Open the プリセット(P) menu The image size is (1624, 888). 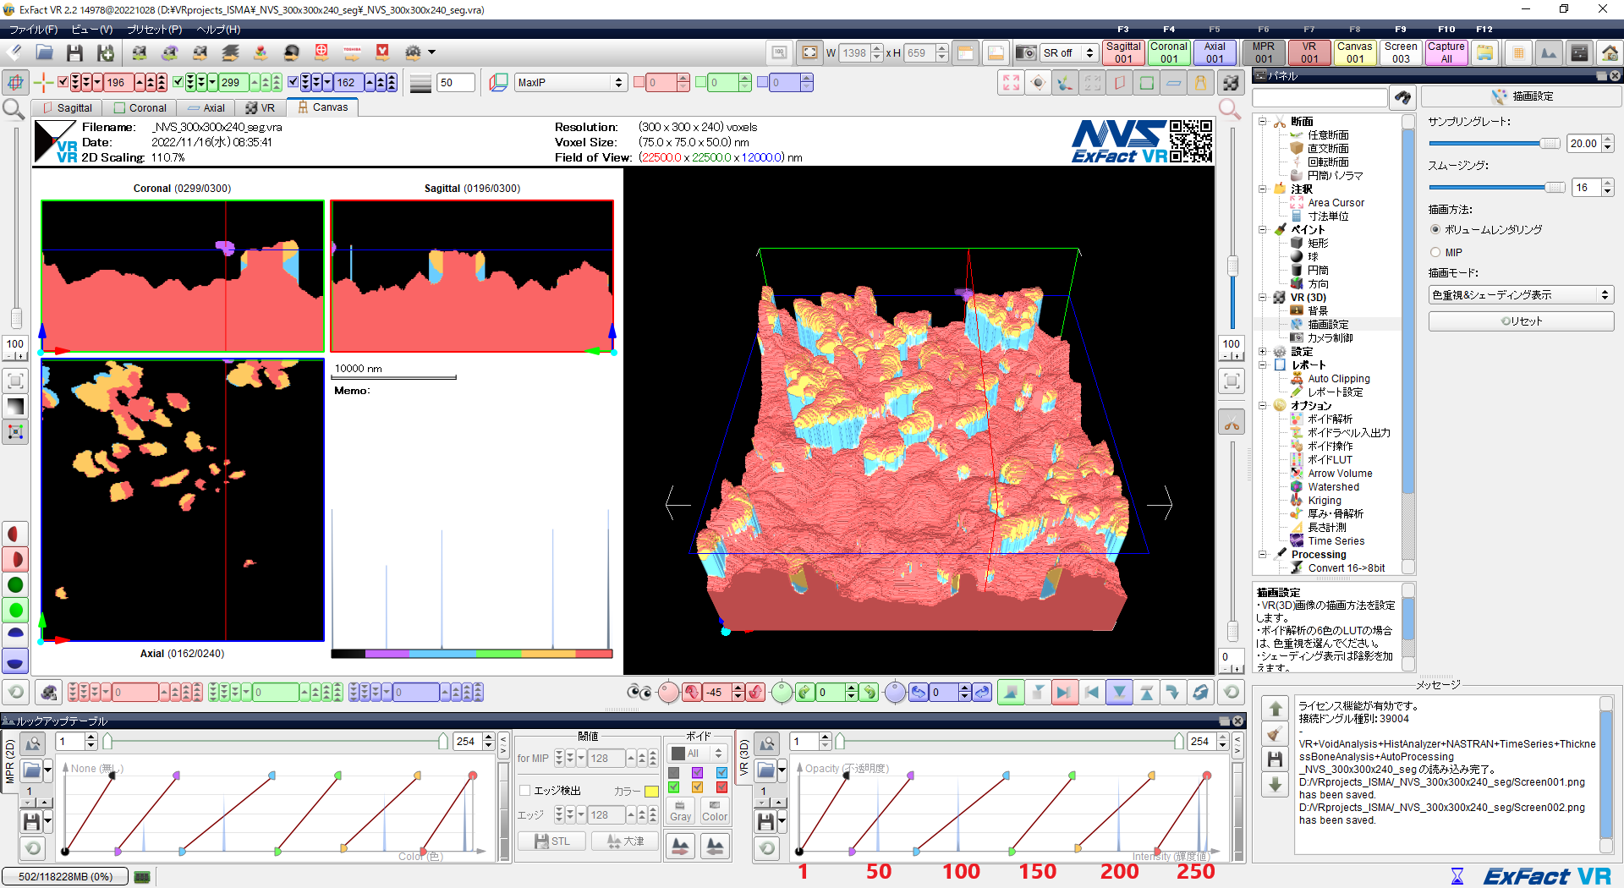pos(155,30)
